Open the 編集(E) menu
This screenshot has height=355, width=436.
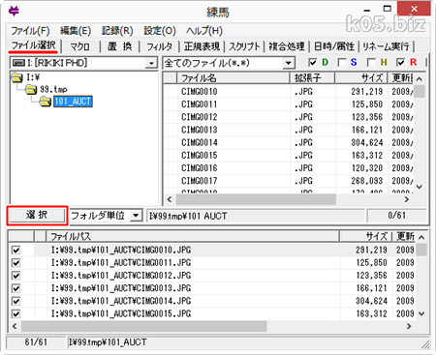pyautogui.click(x=76, y=31)
